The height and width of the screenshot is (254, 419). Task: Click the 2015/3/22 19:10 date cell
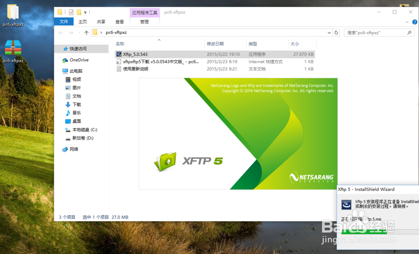click(223, 54)
